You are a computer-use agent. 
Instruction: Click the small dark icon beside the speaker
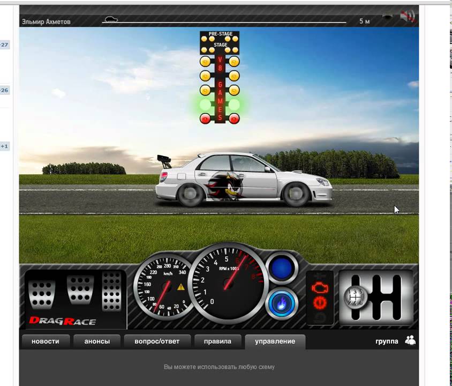pos(387,17)
